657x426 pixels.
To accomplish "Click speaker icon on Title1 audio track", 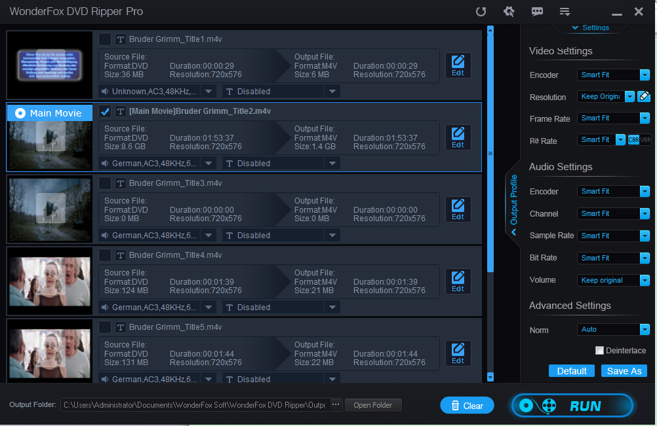I will [105, 91].
